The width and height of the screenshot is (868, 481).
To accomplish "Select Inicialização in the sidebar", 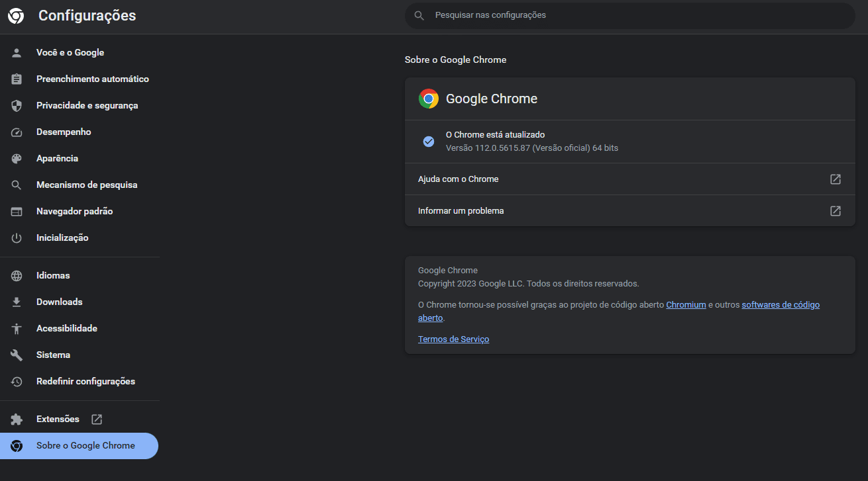I will (62, 238).
